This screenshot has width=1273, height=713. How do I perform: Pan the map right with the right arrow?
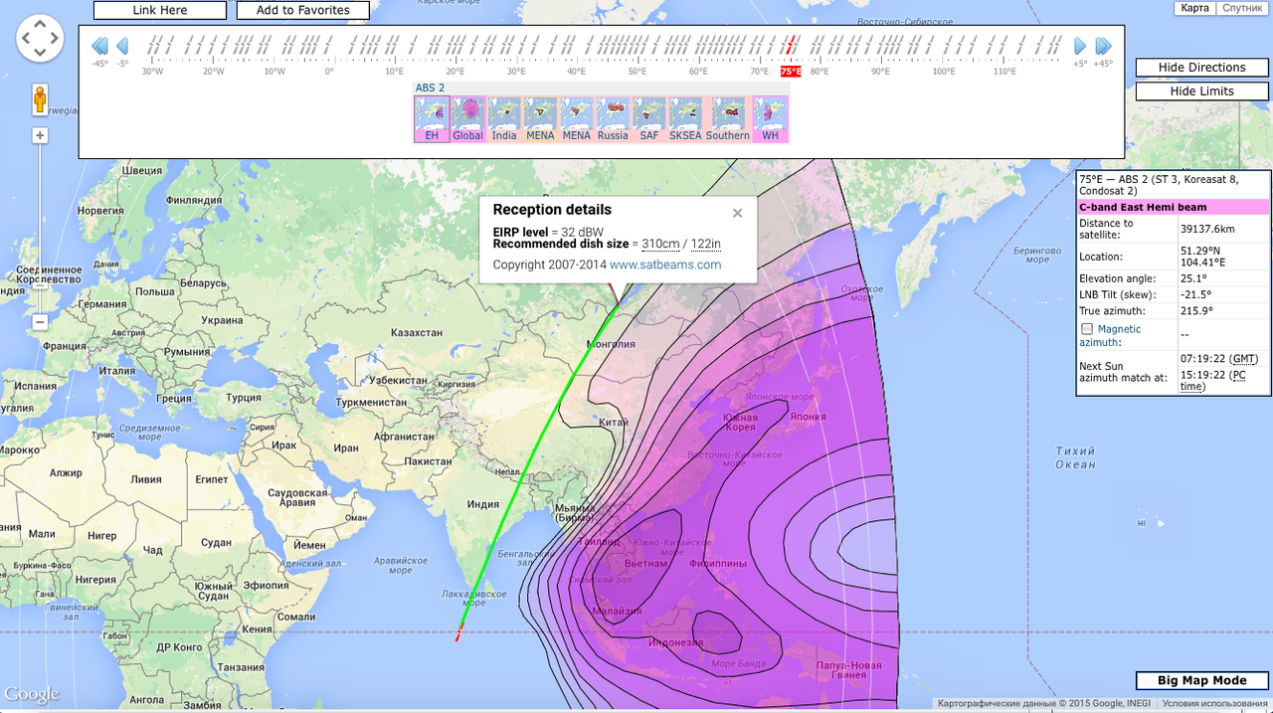56,40
